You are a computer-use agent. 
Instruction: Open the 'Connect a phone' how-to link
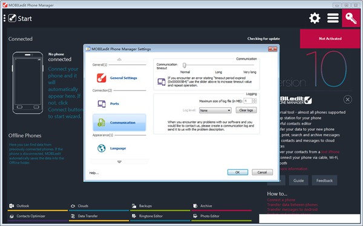(x=281, y=200)
